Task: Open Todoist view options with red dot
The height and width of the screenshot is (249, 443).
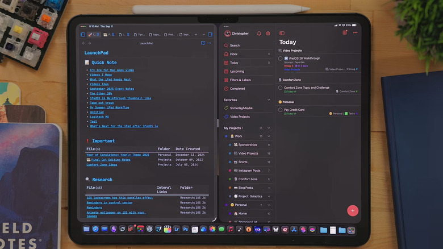Action: click(x=345, y=32)
